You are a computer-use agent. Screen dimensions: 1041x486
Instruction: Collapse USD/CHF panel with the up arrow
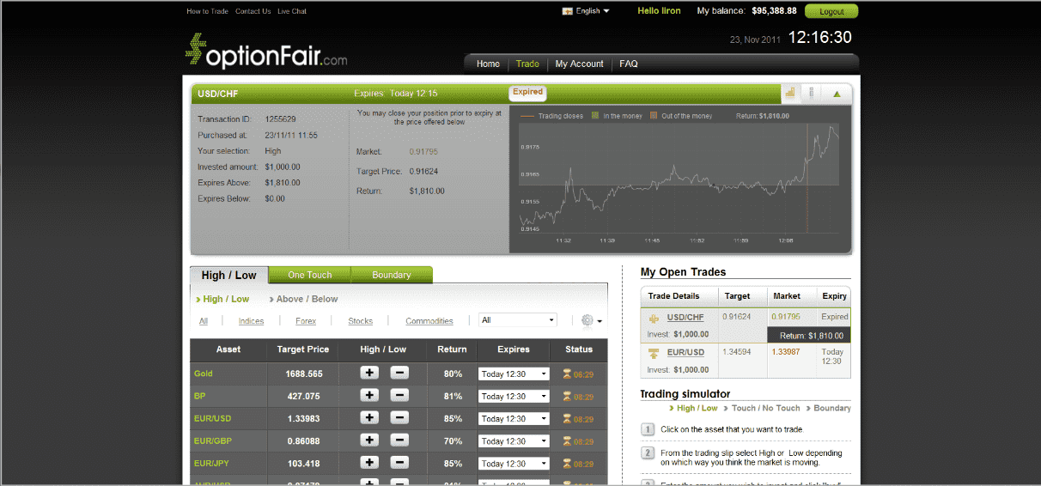[837, 93]
